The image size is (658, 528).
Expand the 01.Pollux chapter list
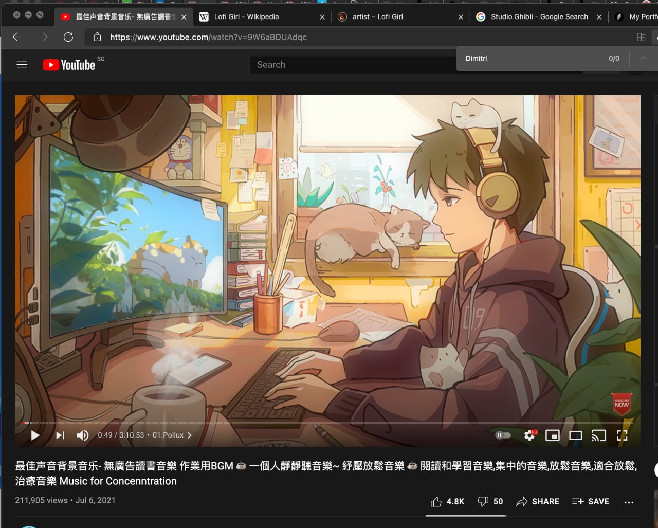click(172, 435)
